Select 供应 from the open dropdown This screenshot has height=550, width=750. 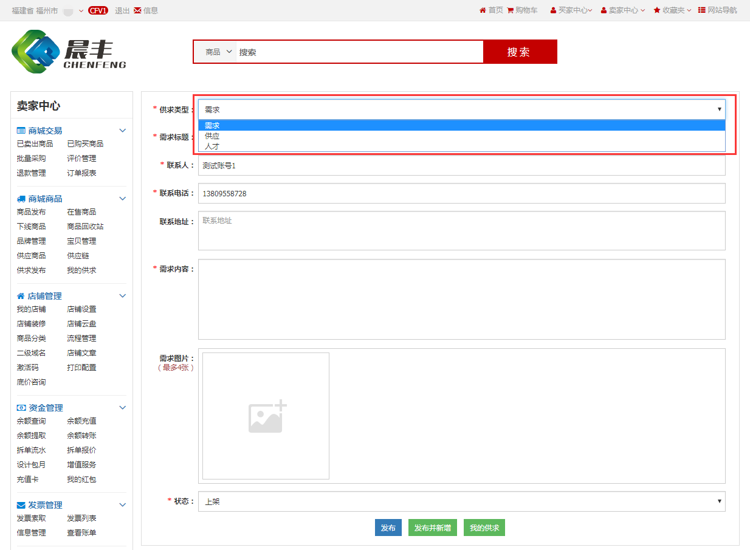(x=212, y=136)
